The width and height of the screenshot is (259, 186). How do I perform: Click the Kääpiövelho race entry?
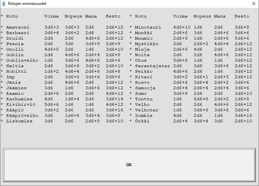22,116
